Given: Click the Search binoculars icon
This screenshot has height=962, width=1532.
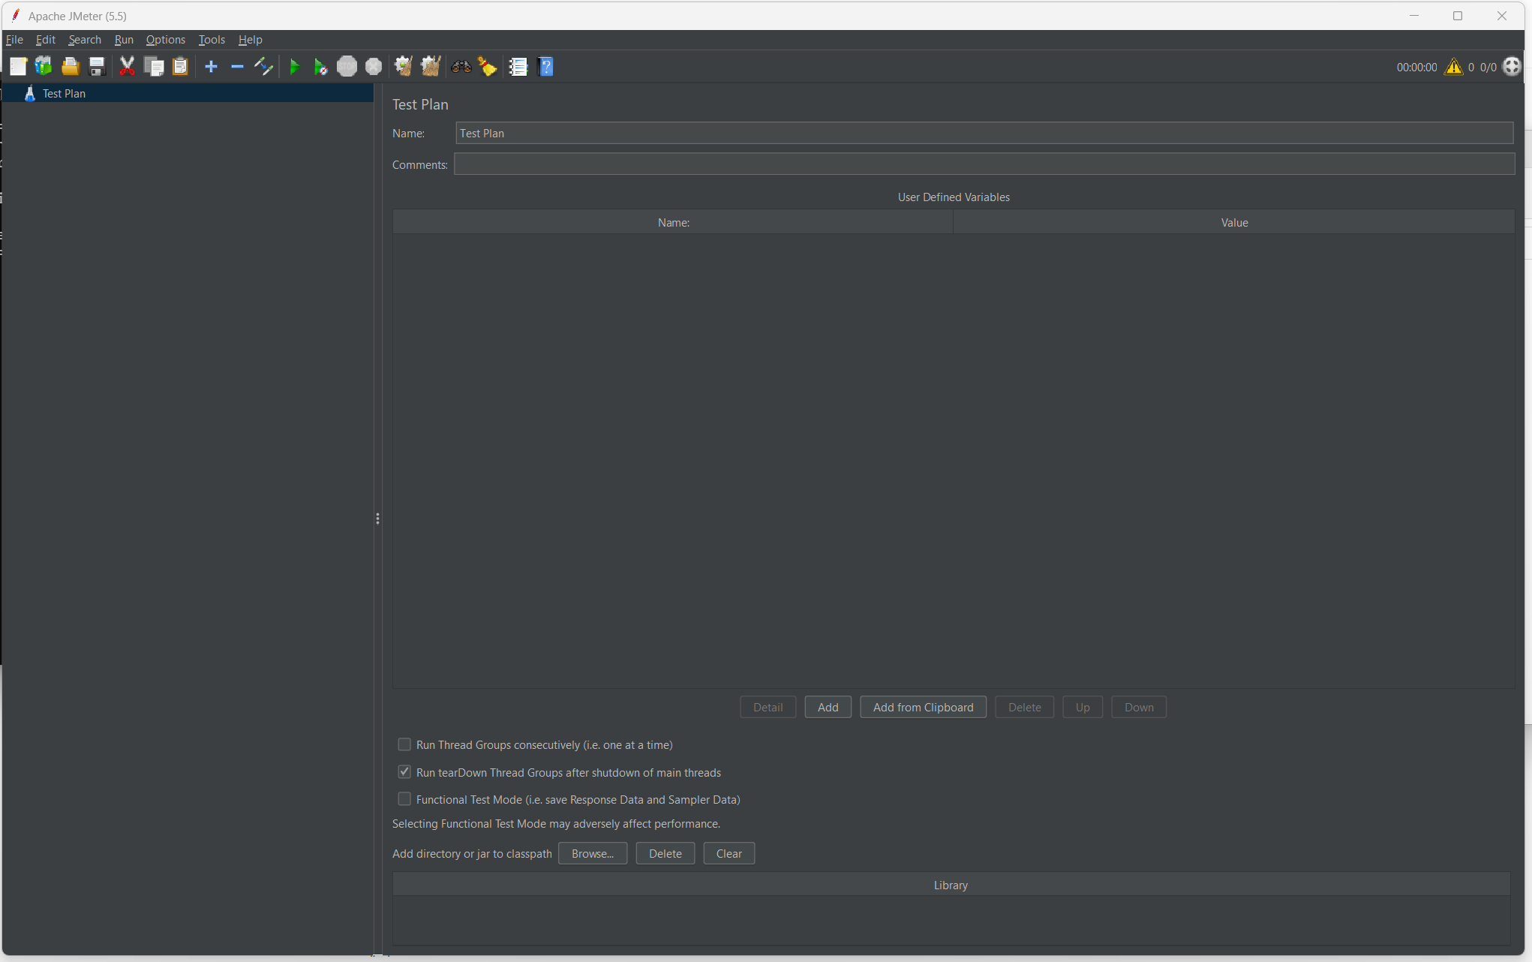Looking at the screenshot, I should click(x=461, y=67).
